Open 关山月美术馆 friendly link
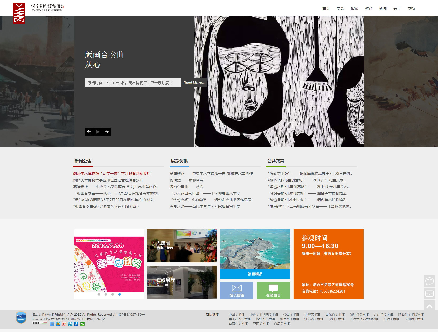 414,319
